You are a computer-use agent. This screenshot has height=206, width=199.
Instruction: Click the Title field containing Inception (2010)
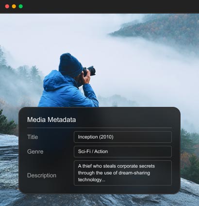point(123,137)
